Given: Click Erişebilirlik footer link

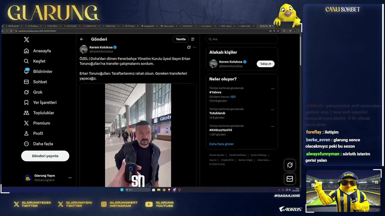Looking at the screenshot, I should click(x=228, y=160).
